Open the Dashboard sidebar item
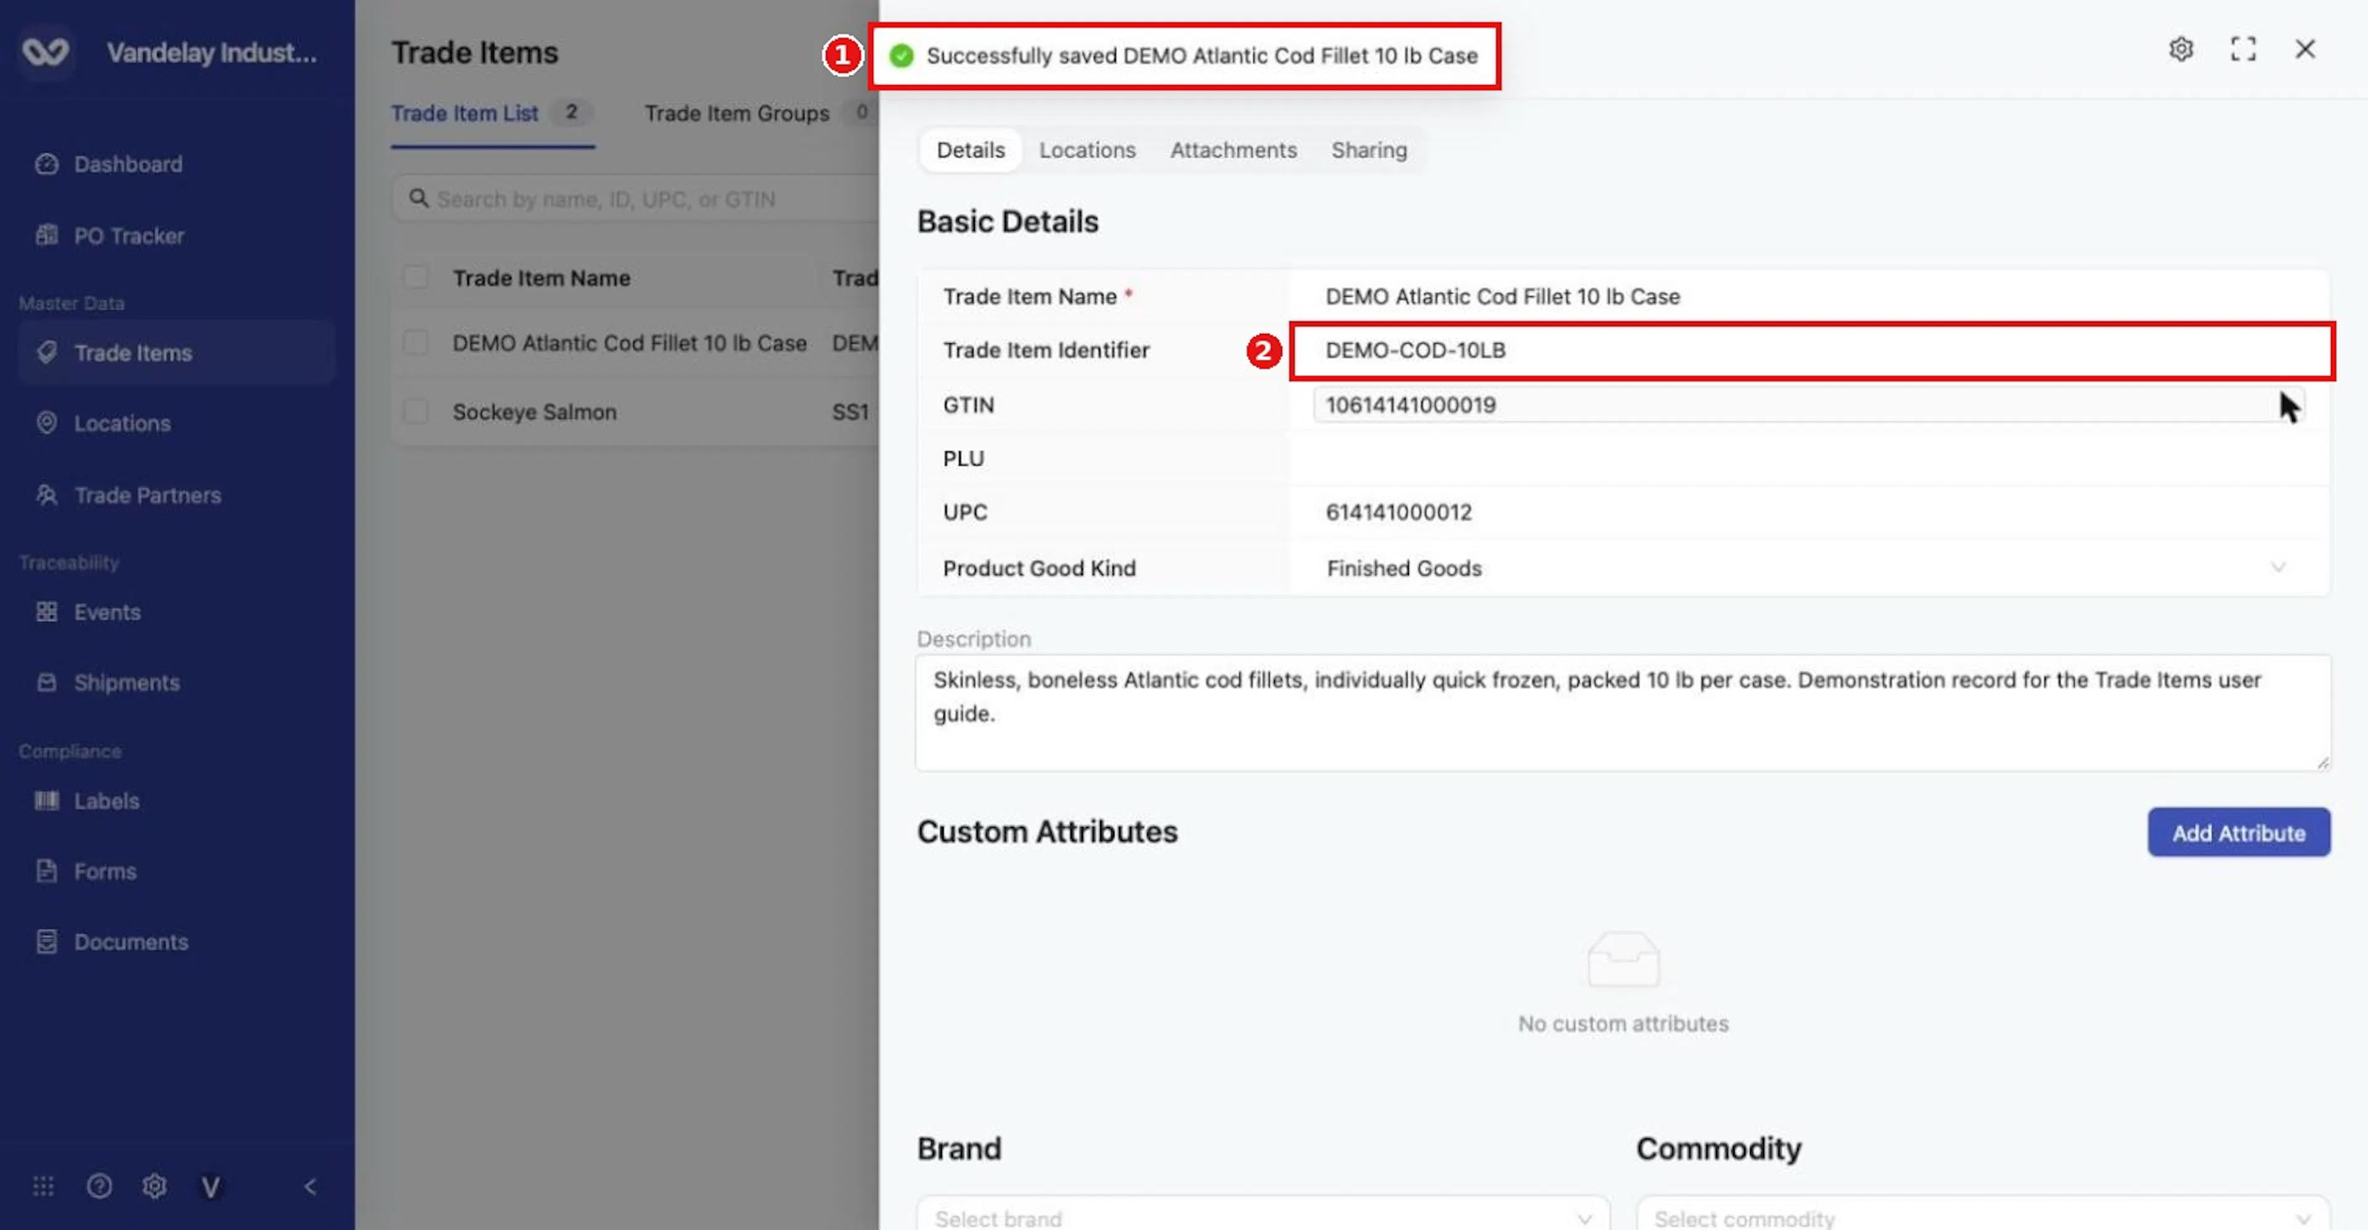The image size is (2368, 1230). [127, 165]
